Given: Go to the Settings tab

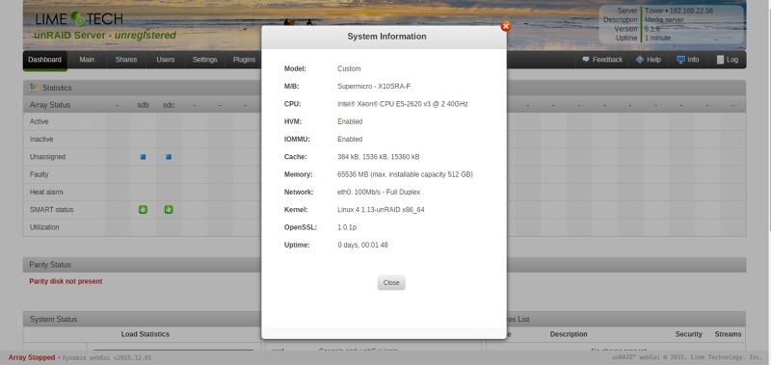Looking at the screenshot, I should pyautogui.click(x=205, y=60).
